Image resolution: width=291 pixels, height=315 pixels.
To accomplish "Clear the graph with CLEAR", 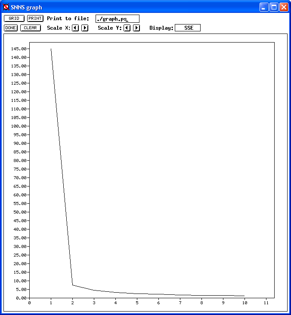I will coord(31,28).
